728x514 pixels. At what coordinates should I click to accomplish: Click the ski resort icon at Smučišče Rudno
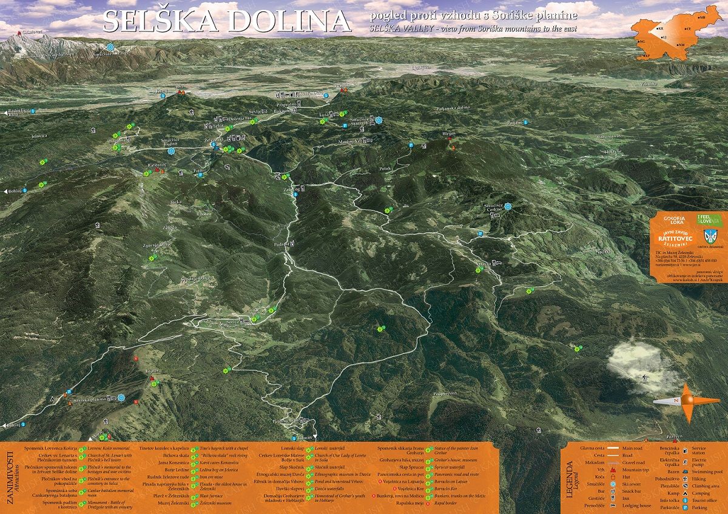click(171, 150)
